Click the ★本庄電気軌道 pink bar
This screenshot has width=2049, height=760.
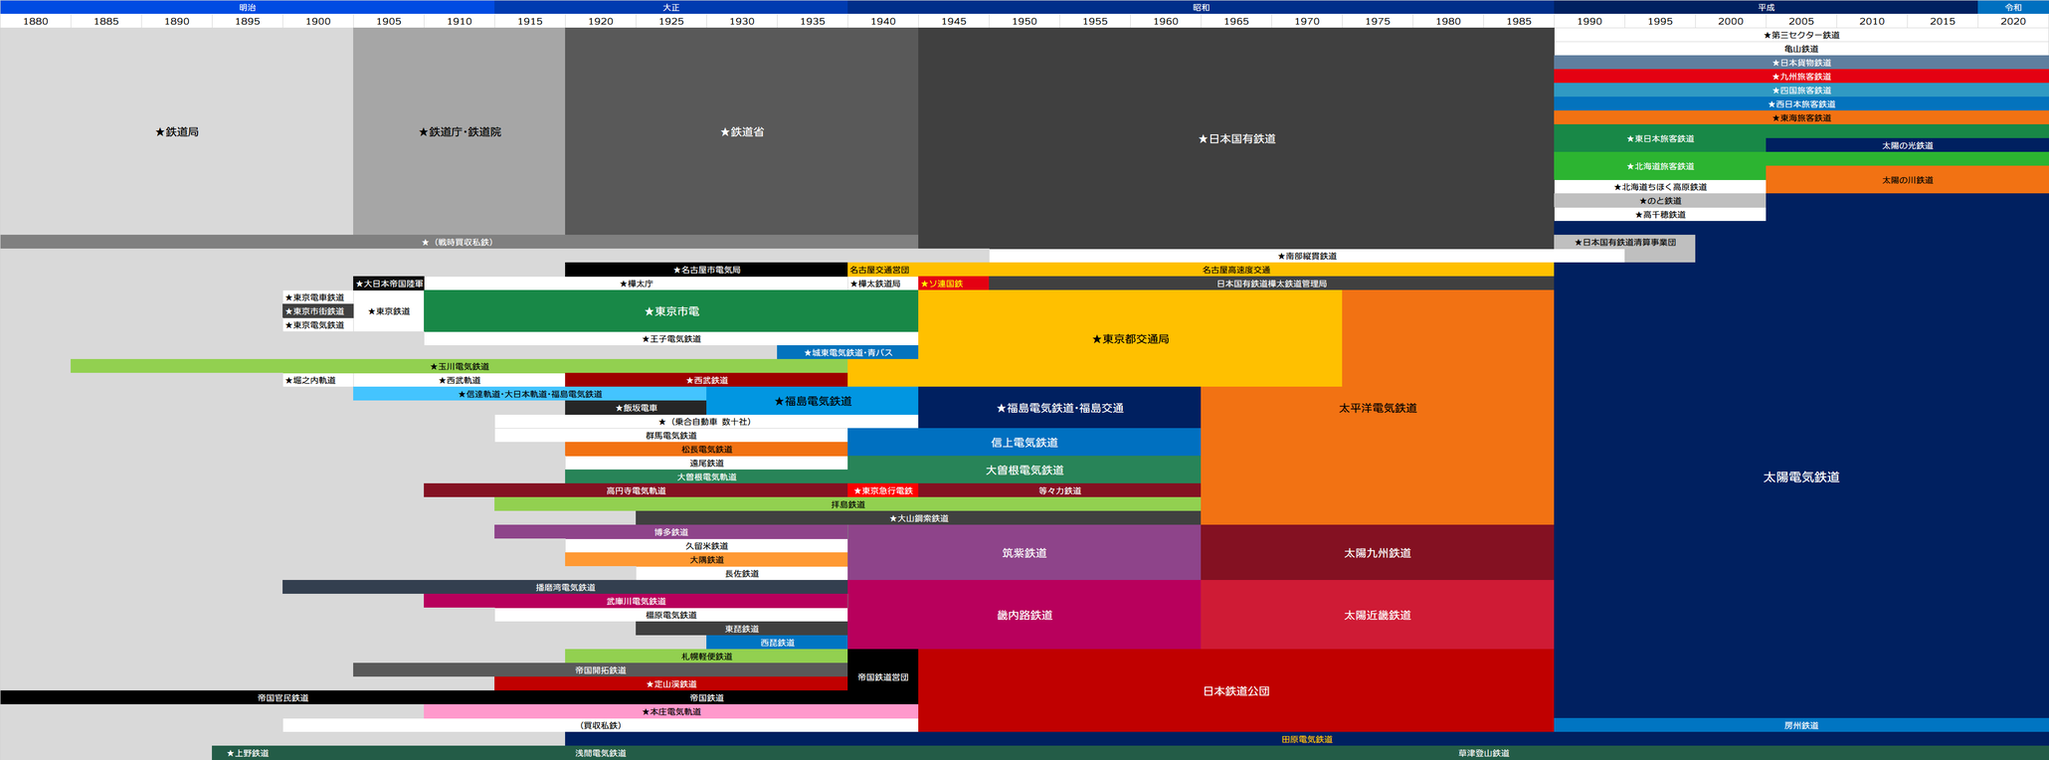(x=670, y=711)
